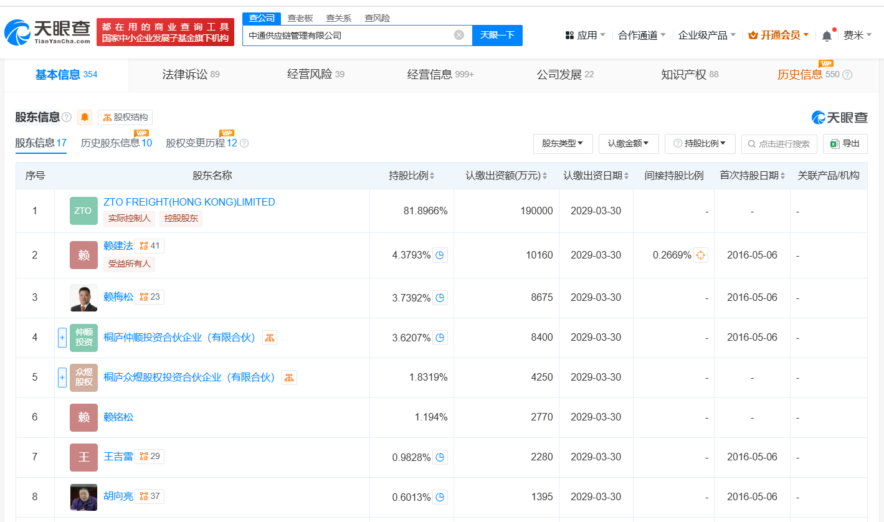884x522 pixels.
Task: Open the notification bell in top bar
Action: 827,36
